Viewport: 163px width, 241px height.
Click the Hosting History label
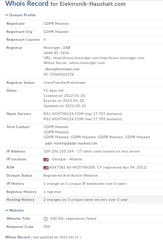point(20,200)
